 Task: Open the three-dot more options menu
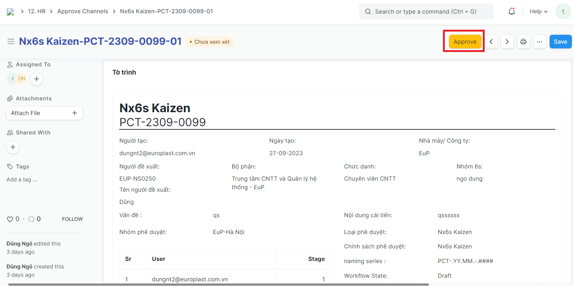coord(539,42)
